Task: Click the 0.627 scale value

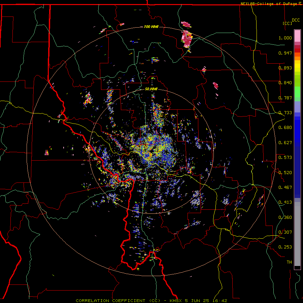Action: [x=285, y=143]
